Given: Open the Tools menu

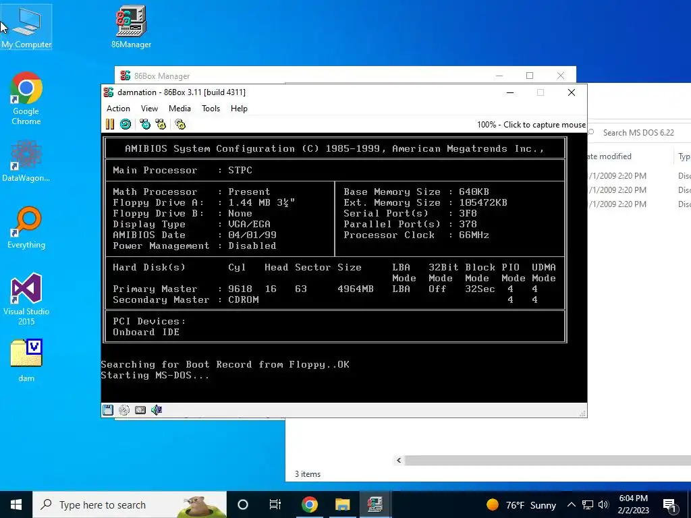Looking at the screenshot, I should [x=211, y=109].
